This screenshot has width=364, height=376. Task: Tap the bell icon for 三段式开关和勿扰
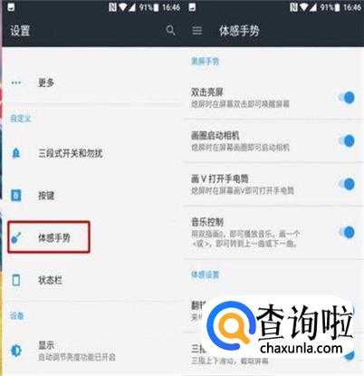point(16,153)
